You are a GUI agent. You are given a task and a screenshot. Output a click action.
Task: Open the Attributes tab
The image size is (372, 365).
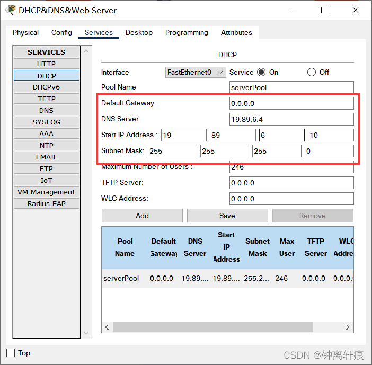click(236, 32)
